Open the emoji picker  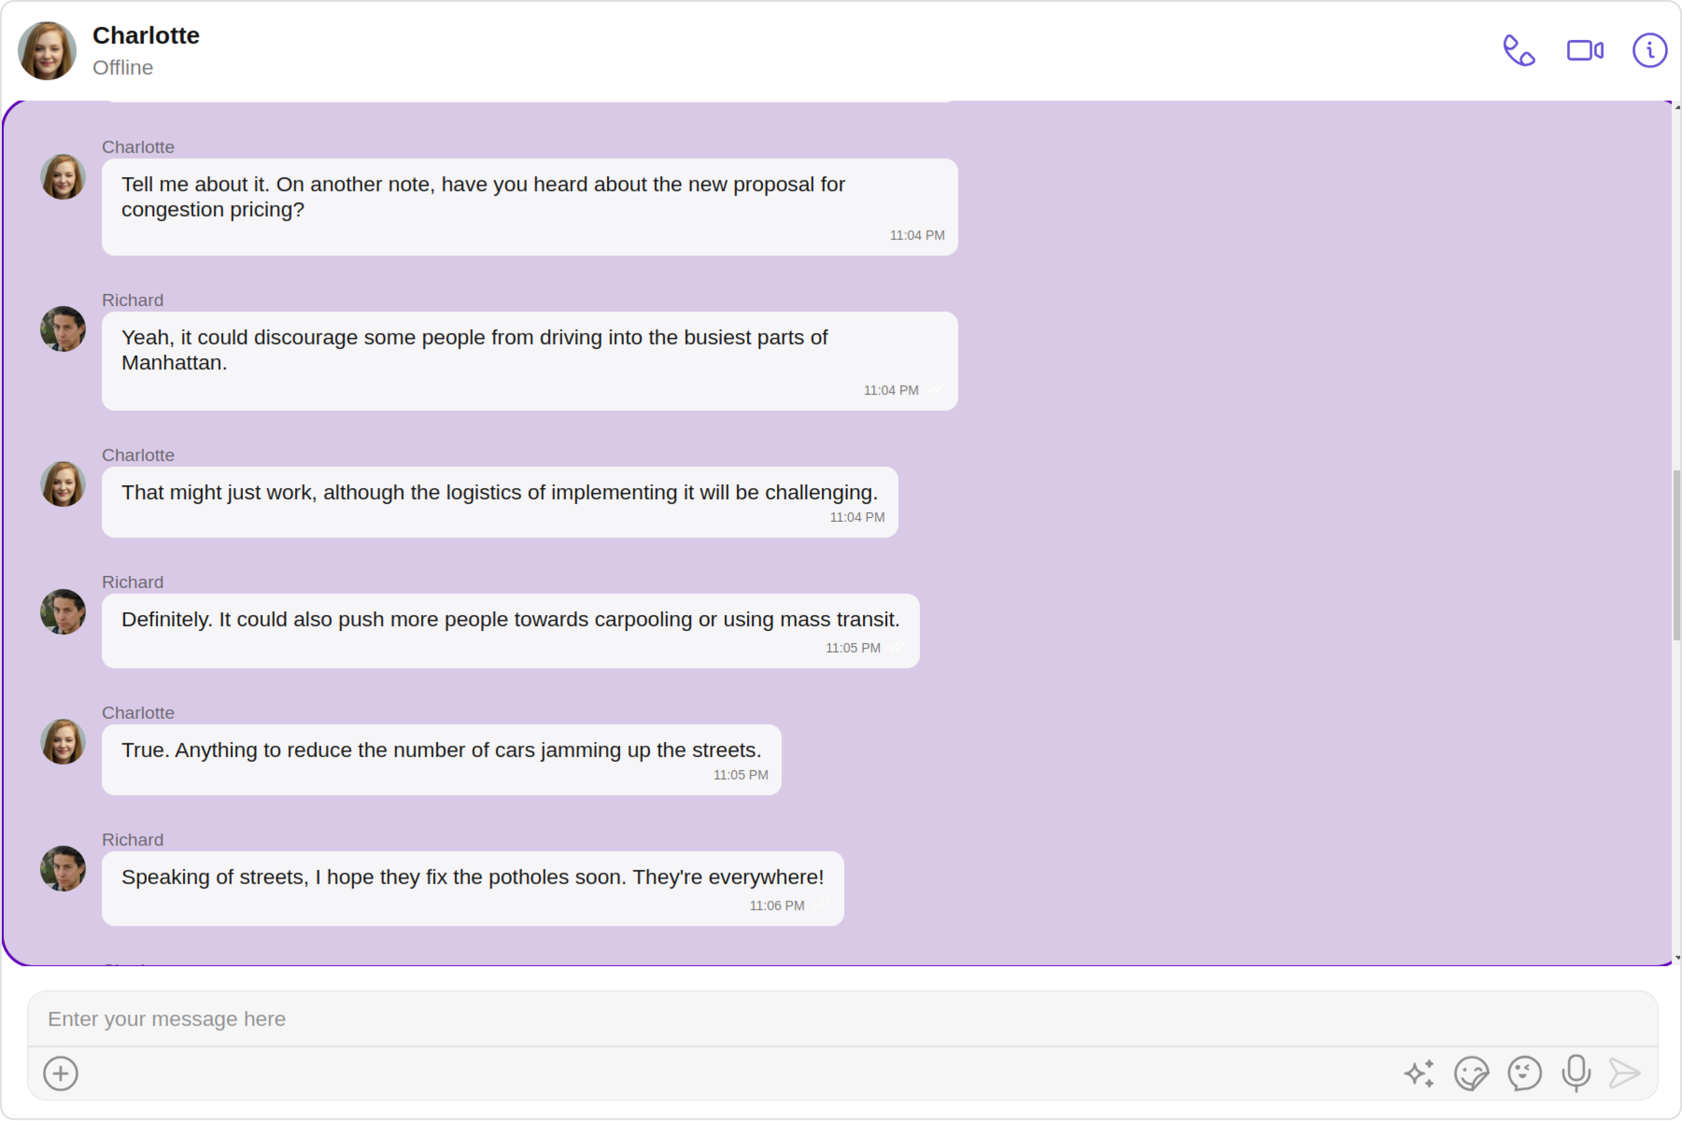[1524, 1073]
